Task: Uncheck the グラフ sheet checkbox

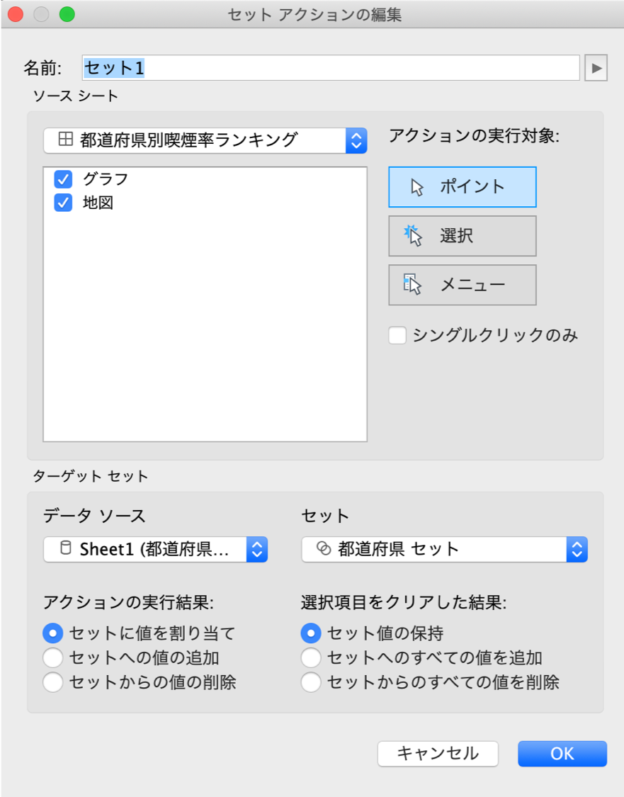Action: (x=64, y=179)
